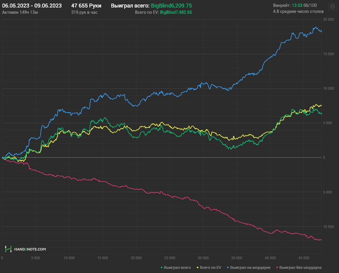Open the graph settings gear icon

pyautogui.click(x=333, y=6)
